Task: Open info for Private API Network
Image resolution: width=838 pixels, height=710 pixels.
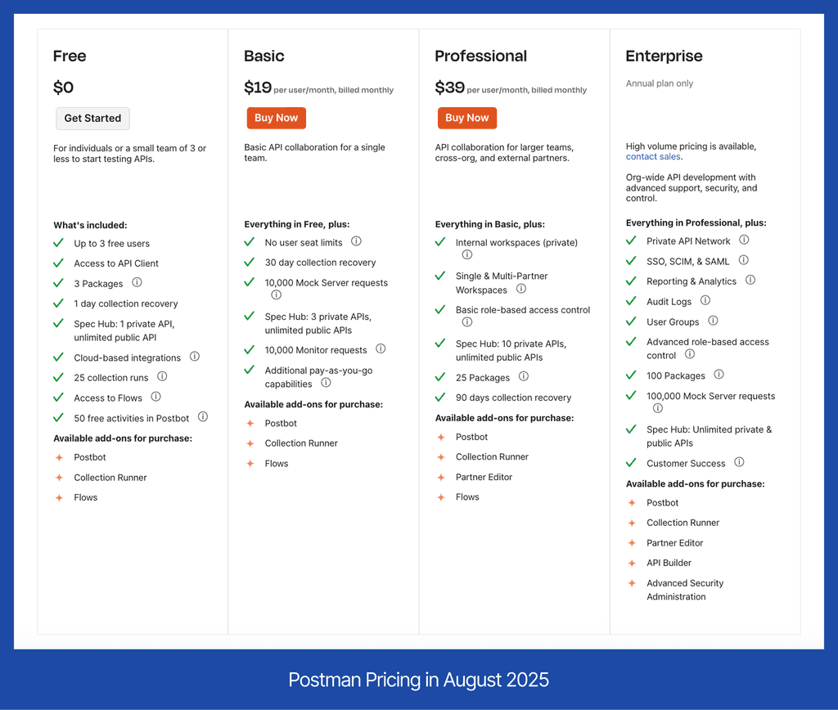Action: coord(744,240)
